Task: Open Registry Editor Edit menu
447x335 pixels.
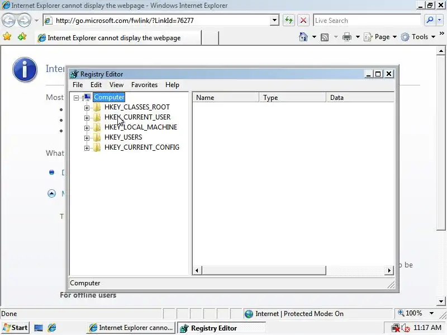Action: tap(96, 85)
